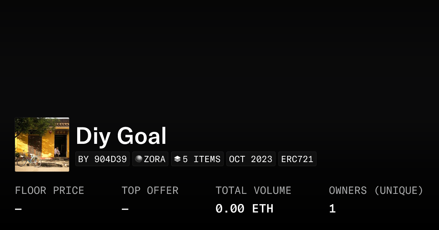Open creator badge BY 904D39
This screenshot has height=230, width=439.
tap(102, 159)
